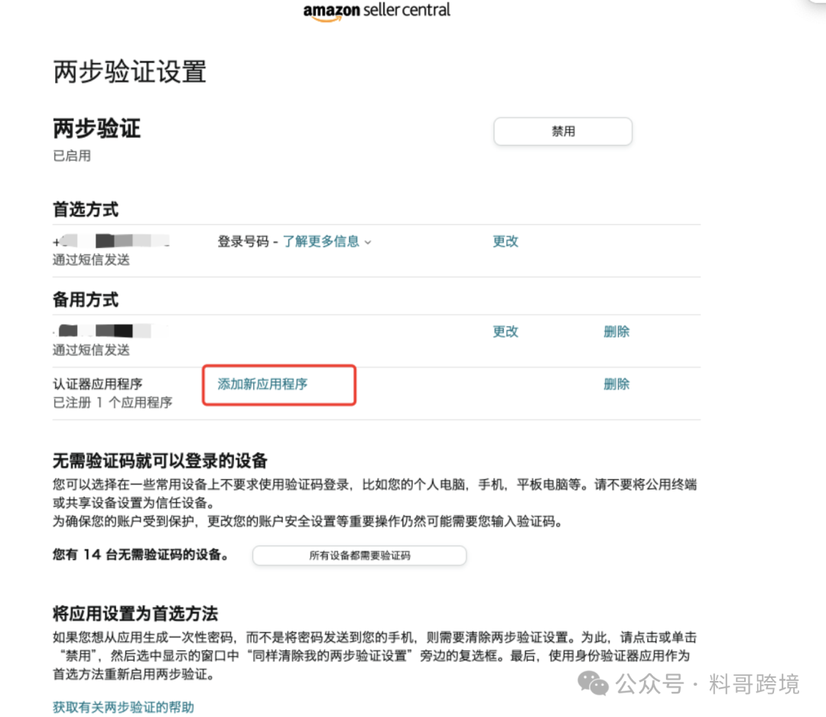This screenshot has height=717, width=826.
Task: Open the 获取有关两步验证的帮助 link
Action: pyautogui.click(x=123, y=707)
